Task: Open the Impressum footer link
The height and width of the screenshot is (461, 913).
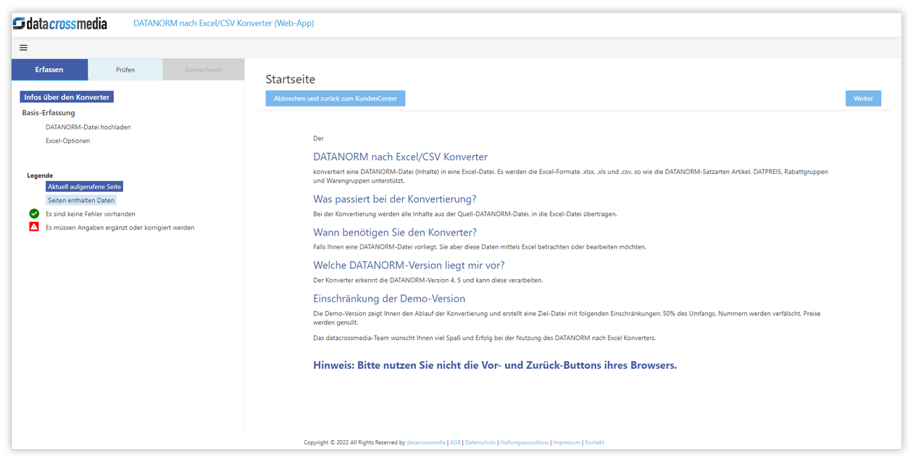Action: pyautogui.click(x=567, y=442)
